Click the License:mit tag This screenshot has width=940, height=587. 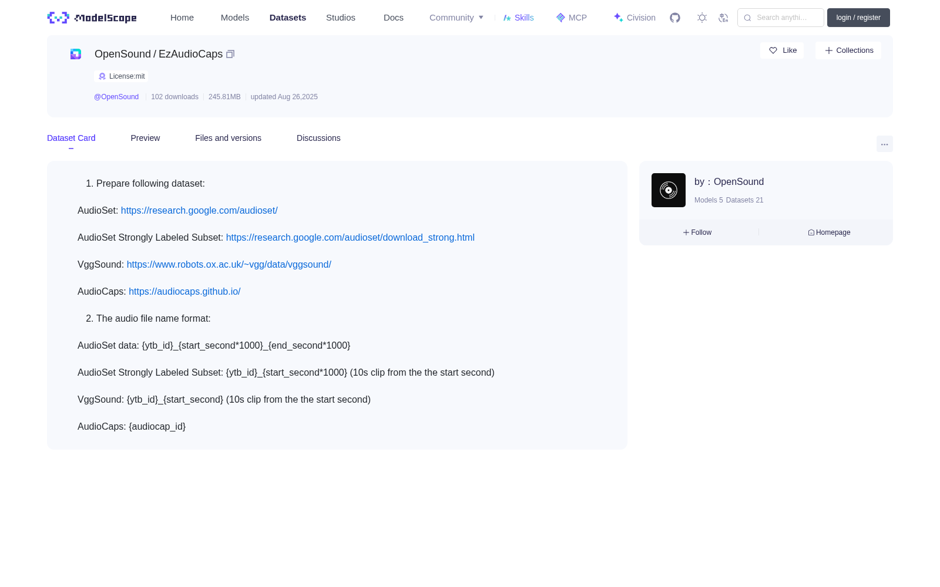(121, 76)
